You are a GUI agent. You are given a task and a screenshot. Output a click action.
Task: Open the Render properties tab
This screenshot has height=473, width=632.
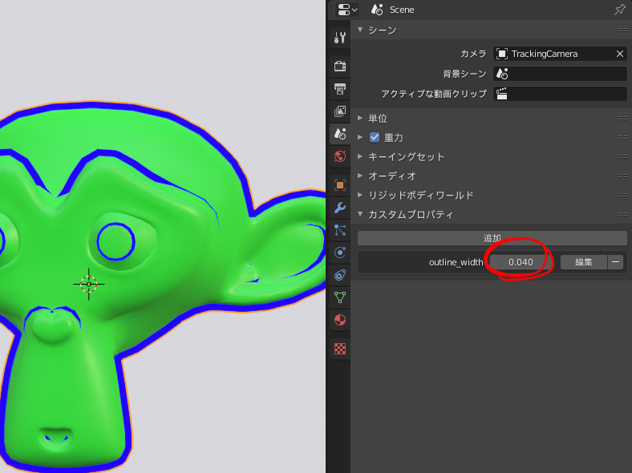[340, 66]
